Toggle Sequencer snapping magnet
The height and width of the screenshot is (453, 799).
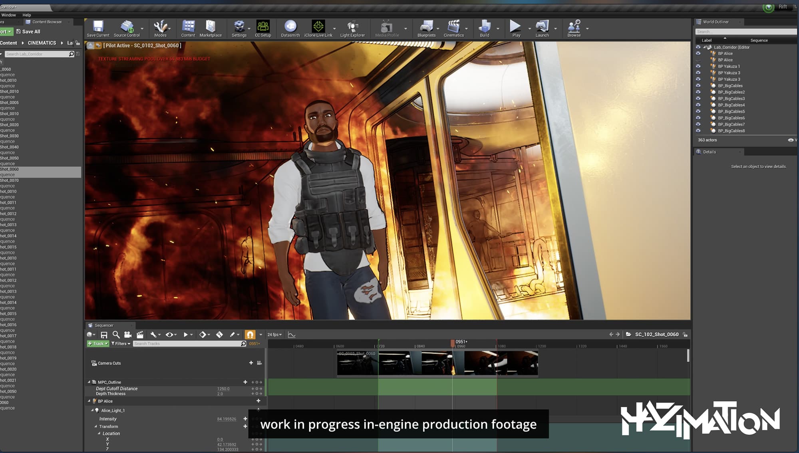coord(250,334)
